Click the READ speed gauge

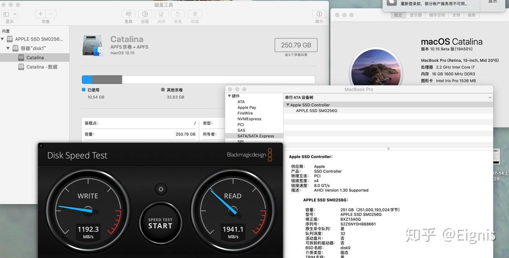tap(233, 211)
